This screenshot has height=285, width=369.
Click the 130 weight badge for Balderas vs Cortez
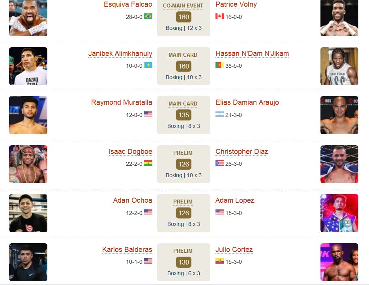[184, 262]
